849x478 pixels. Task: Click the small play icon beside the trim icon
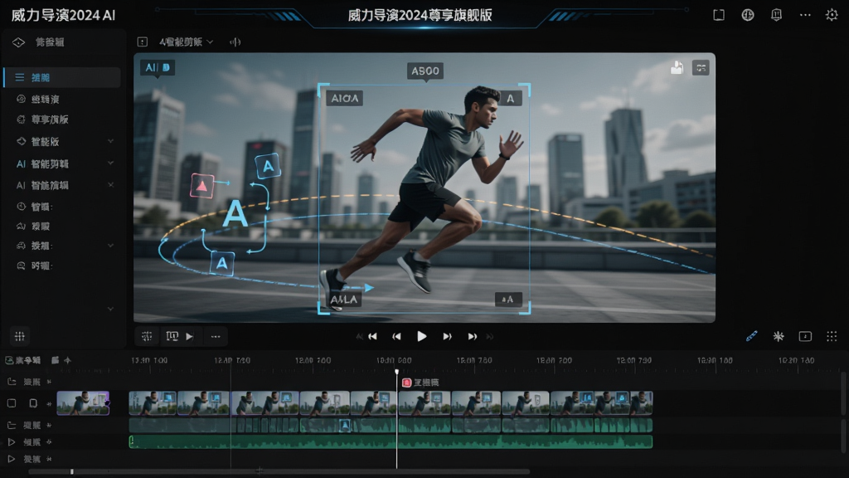[x=190, y=337]
